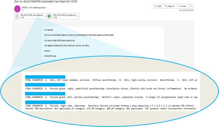The width and height of the screenshot is (219, 127).
Task: Click the reply all double-arrow icon
Action: pyautogui.click(x=166, y=6)
